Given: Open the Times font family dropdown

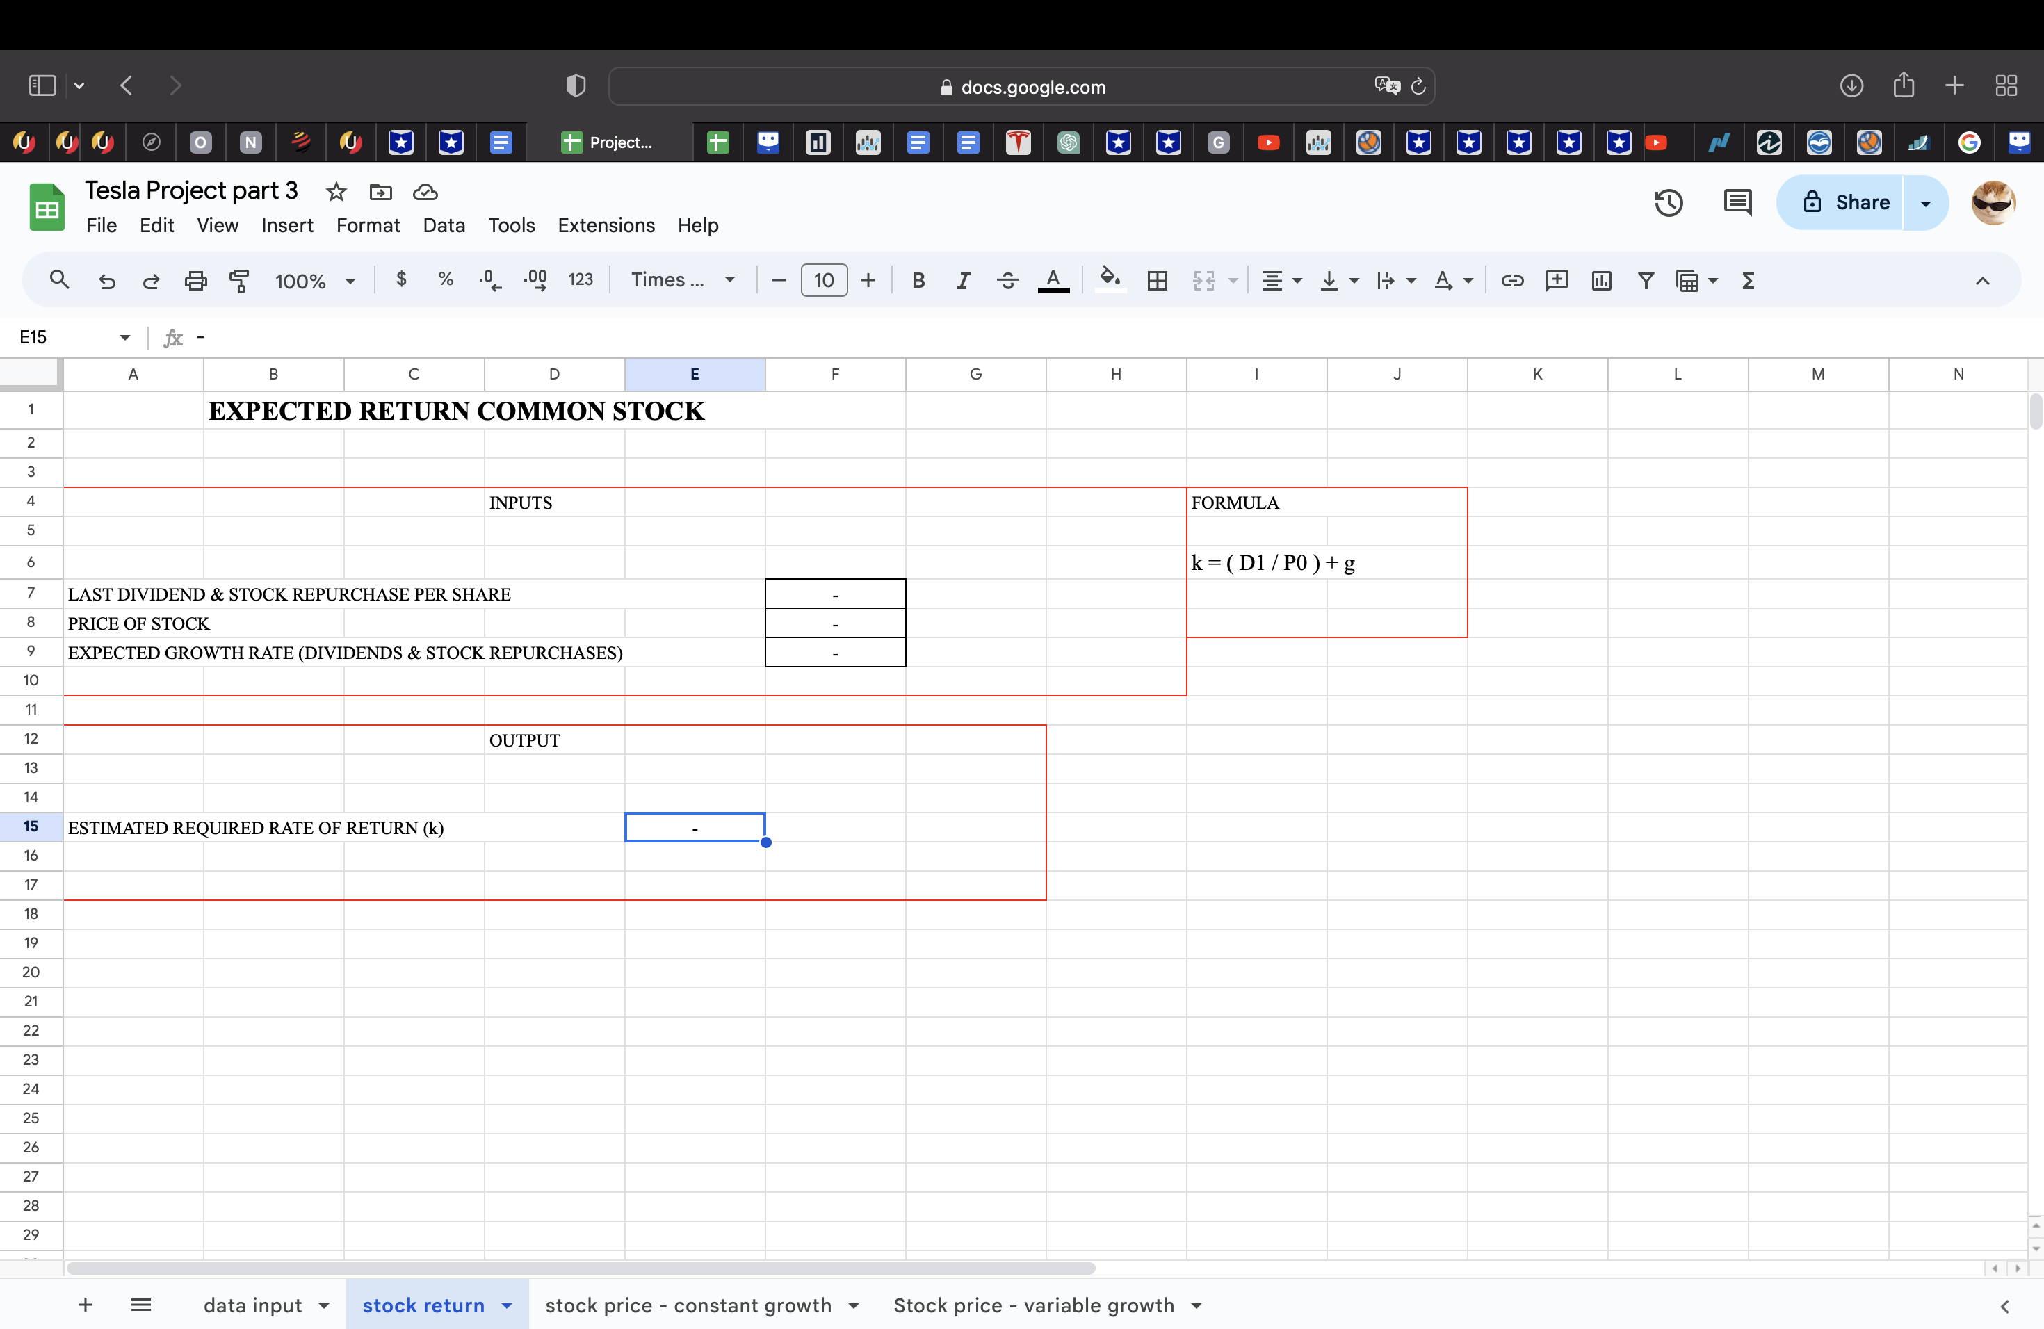Looking at the screenshot, I should (683, 280).
